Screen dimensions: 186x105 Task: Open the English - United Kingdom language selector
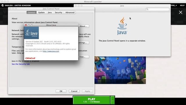pos(18,5)
